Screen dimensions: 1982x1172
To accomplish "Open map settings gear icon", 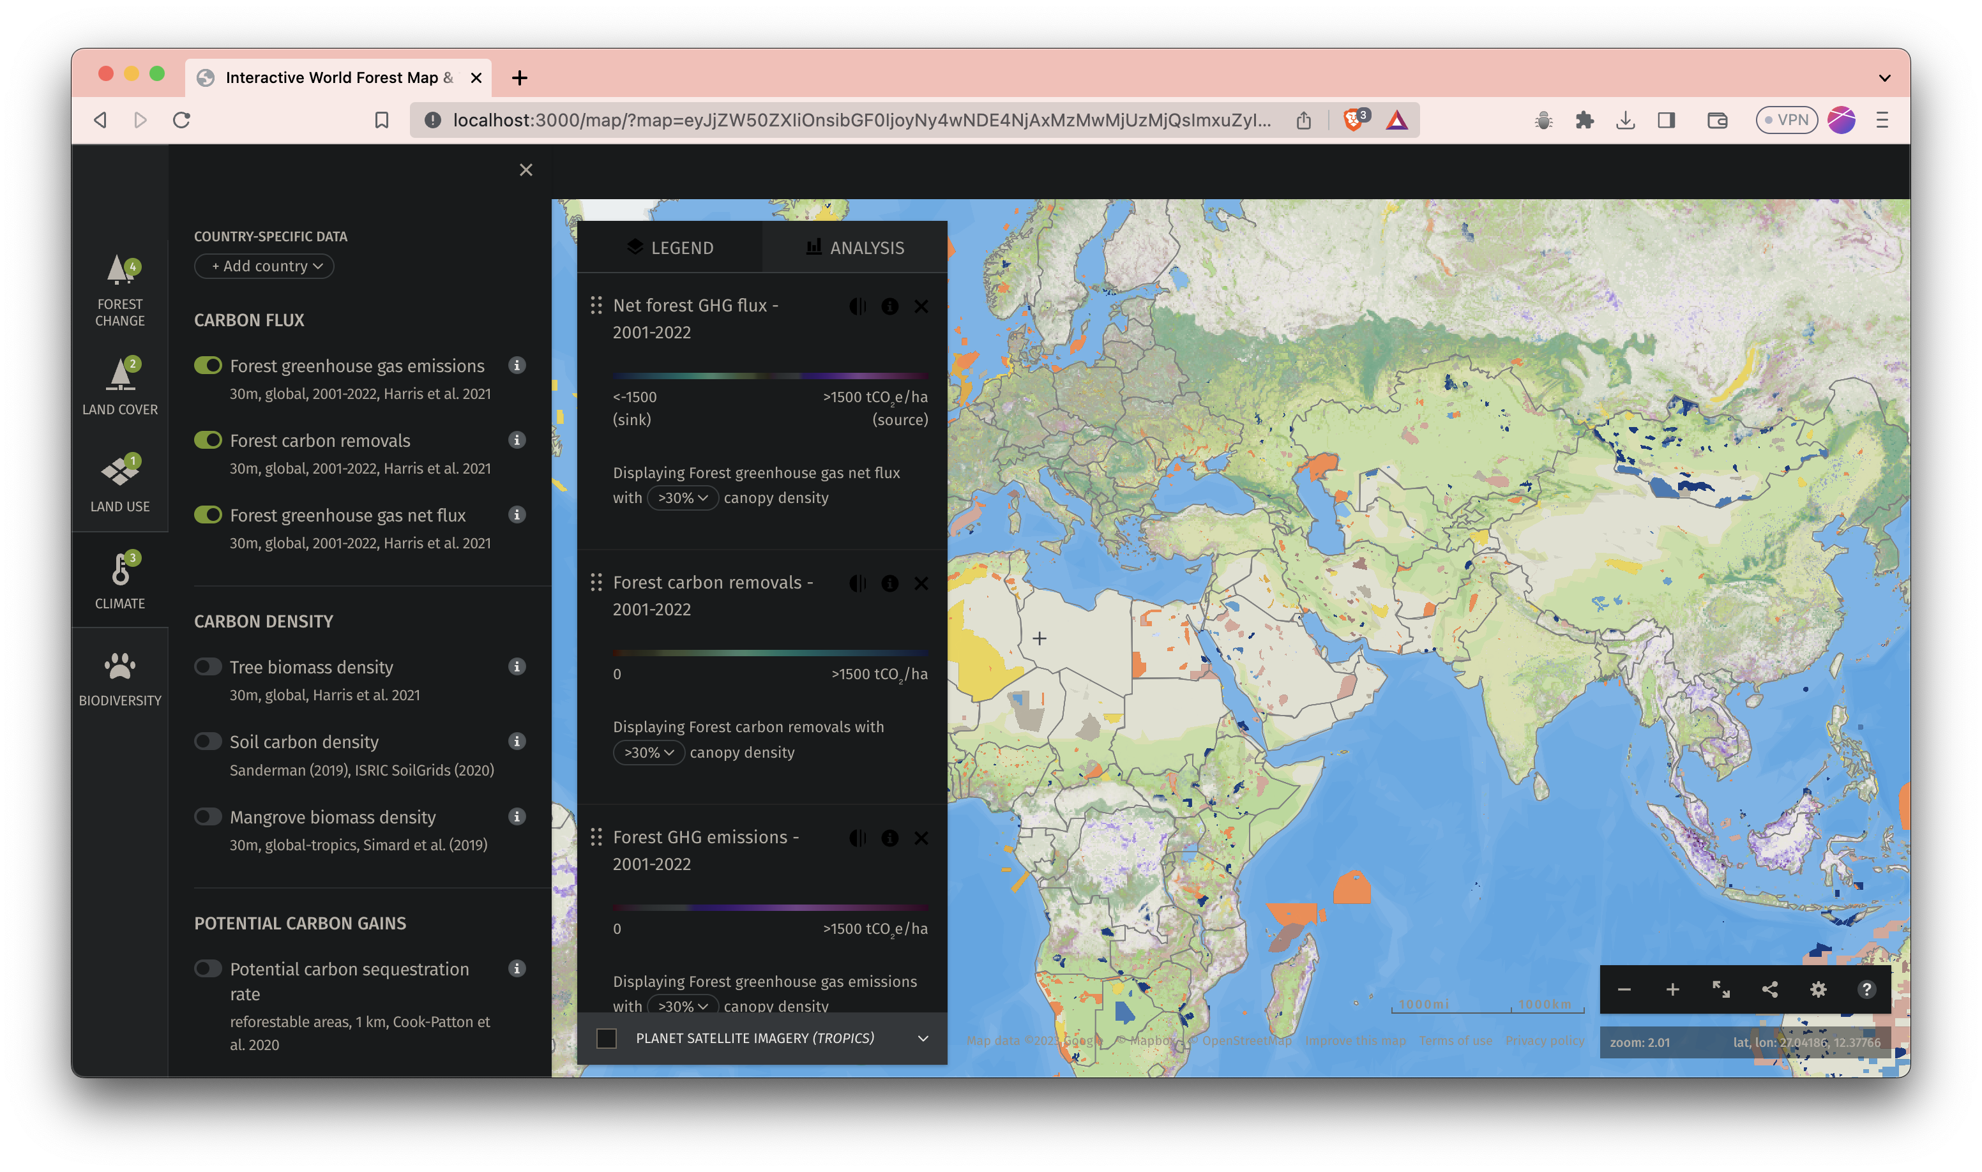I will tap(1818, 989).
